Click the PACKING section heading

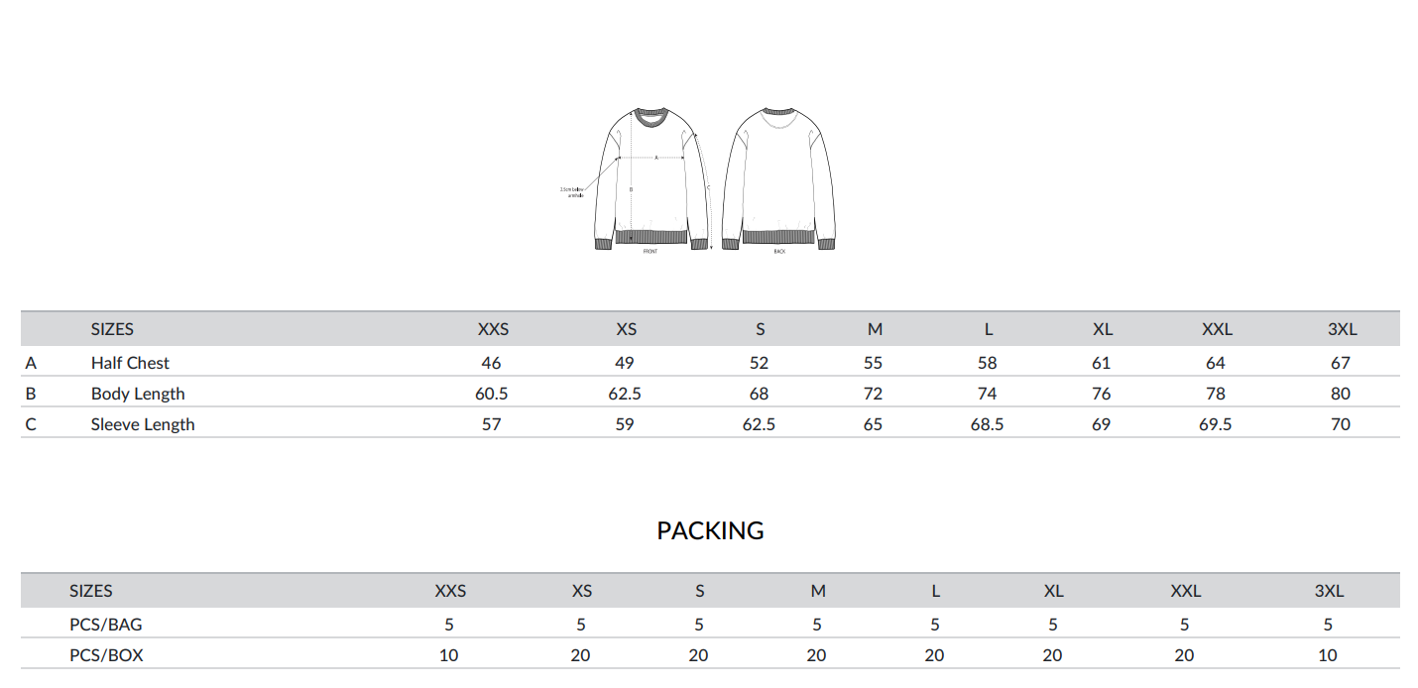710,530
